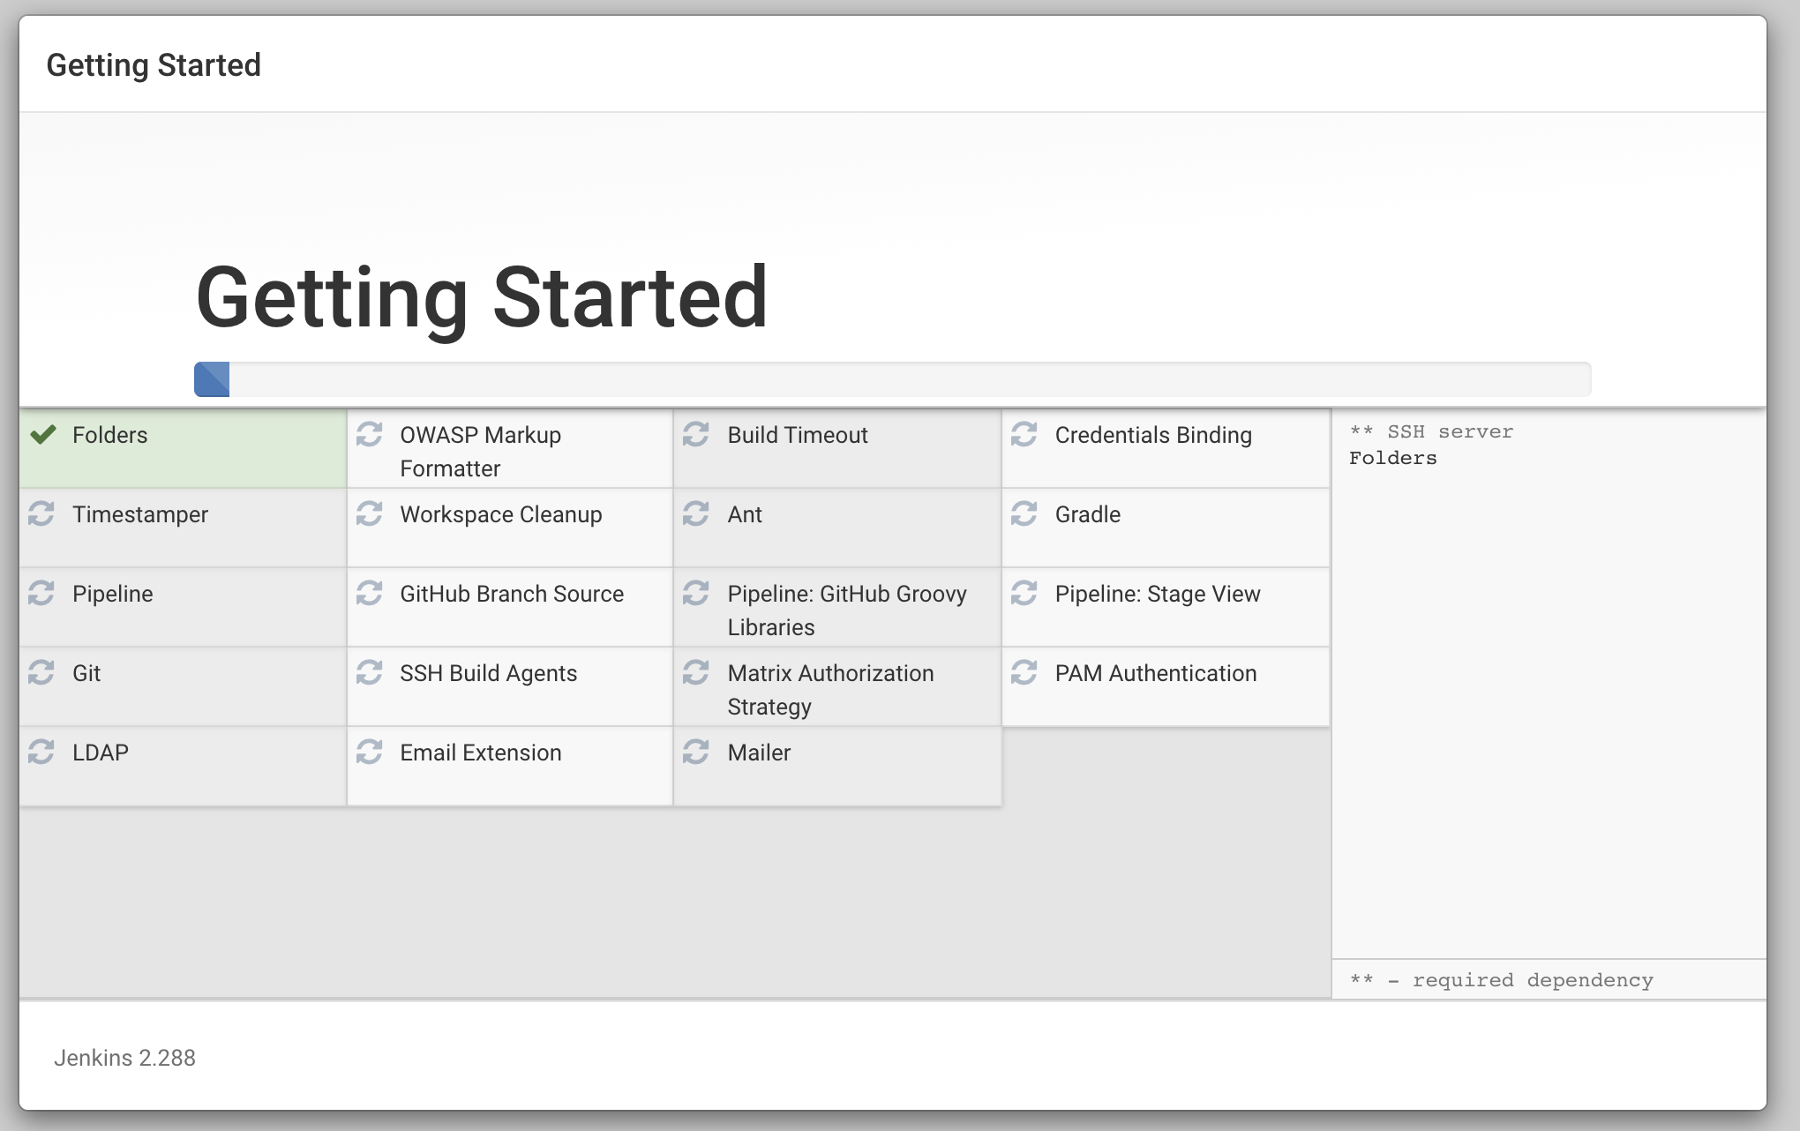Viewport: 1800px width, 1131px height.
Task: Select the LDAP plugin name
Action: click(x=101, y=753)
